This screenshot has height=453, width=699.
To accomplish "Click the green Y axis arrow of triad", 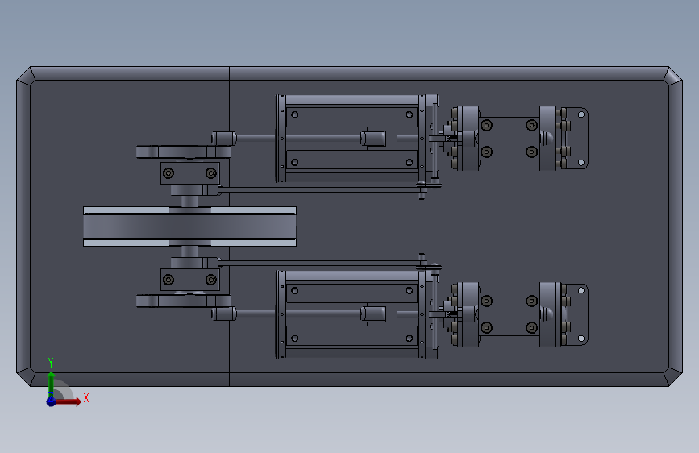I will click(x=52, y=384).
